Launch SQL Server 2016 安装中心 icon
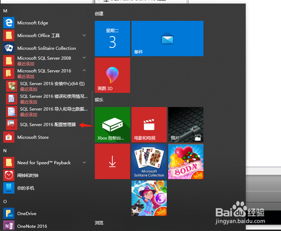 [x=12, y=86]
